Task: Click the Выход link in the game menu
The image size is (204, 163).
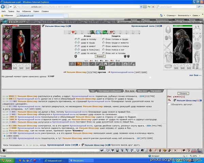Action: 192,20
